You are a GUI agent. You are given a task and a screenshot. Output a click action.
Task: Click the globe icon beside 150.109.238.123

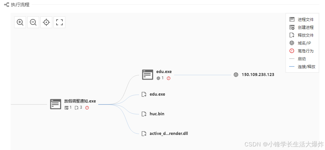tap(236, 75)
